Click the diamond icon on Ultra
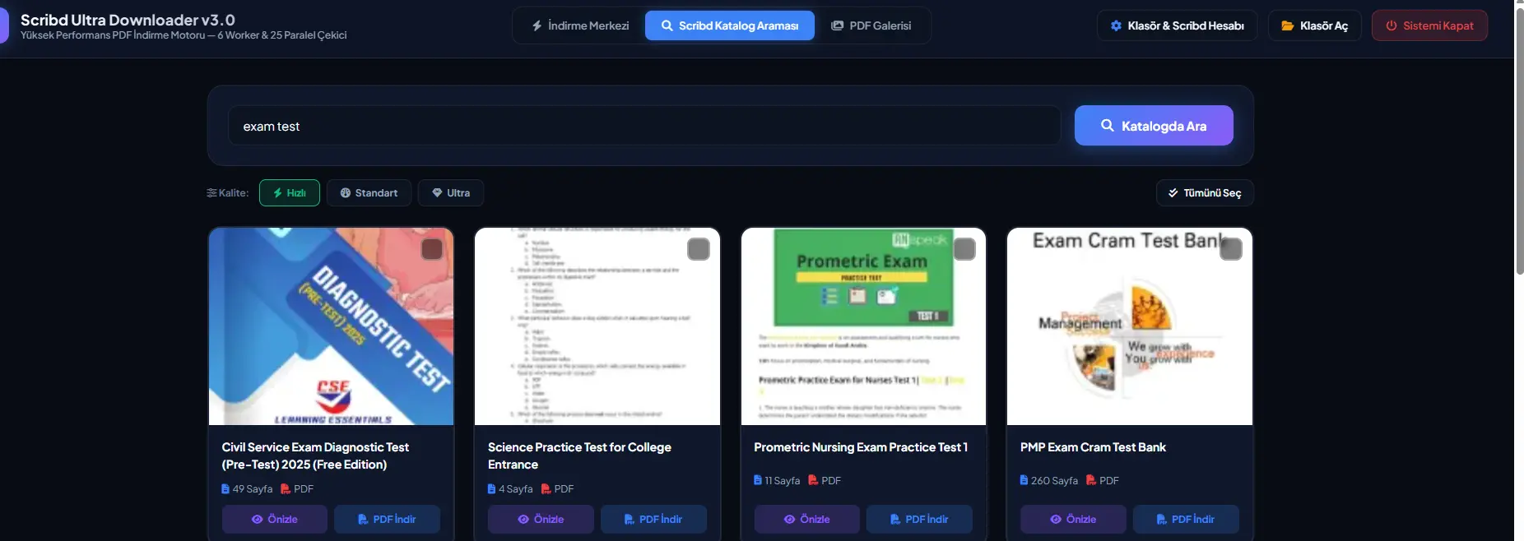Image resolution: width=1524 pixels, height=541 pixels. 437,192
